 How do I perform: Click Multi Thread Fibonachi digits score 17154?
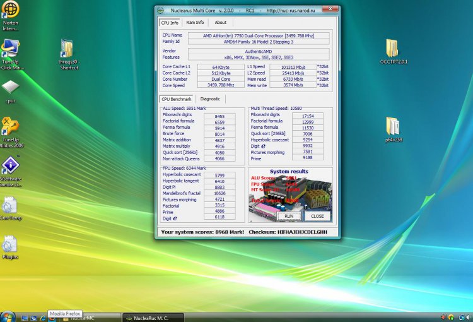[308, 116]
